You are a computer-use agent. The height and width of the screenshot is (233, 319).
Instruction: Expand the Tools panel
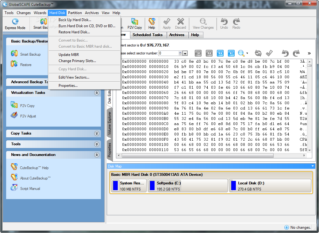pyautogui.click(x=97, y=144)
